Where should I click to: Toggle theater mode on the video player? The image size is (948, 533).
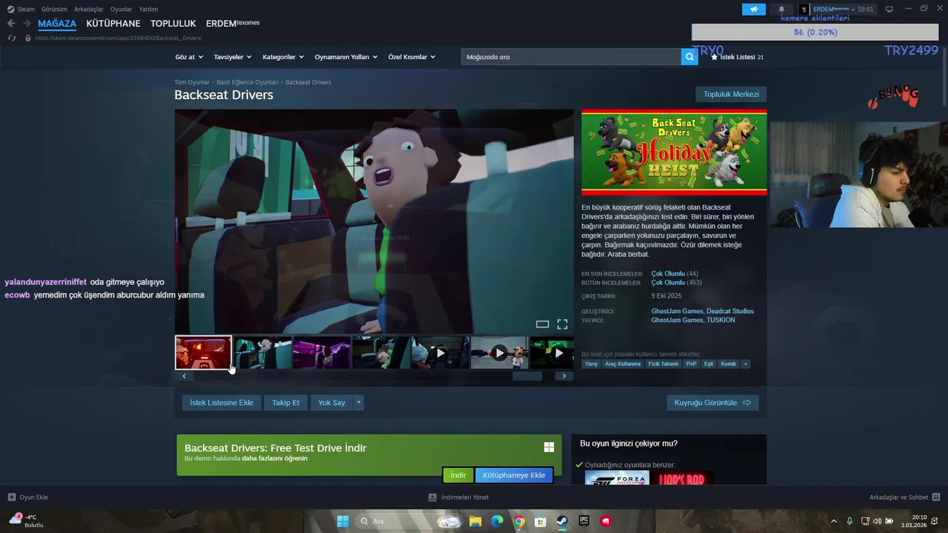(542, 324)
